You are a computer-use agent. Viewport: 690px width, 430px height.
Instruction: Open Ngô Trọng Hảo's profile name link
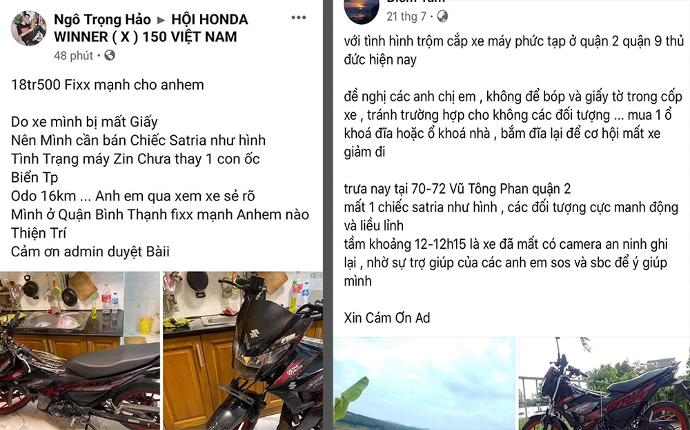pos(102,20)
